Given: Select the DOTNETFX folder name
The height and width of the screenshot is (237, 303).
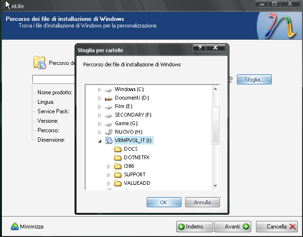Looking at the screenshot, I should pyautogui.click(x=137, y=157).
